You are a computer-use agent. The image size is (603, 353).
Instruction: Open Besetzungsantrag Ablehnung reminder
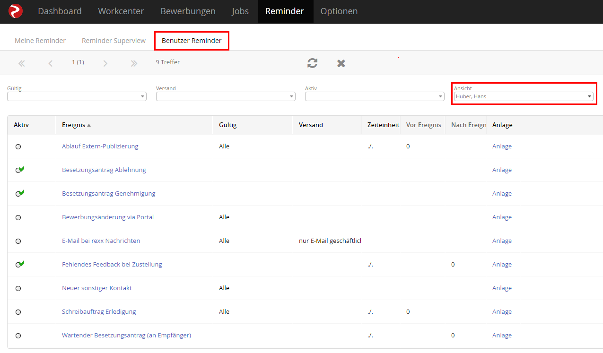104,170
